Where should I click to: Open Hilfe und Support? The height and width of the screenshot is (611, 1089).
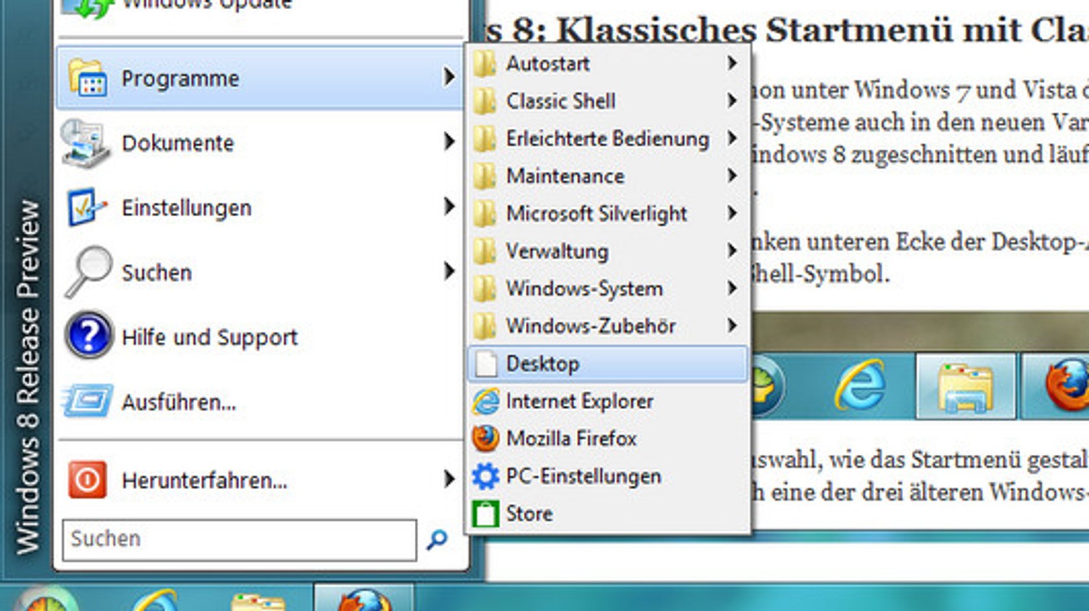coord(260,337)
